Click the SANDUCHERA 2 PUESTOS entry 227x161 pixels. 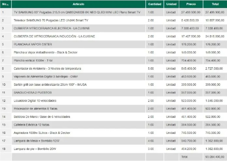click(33, 92)
